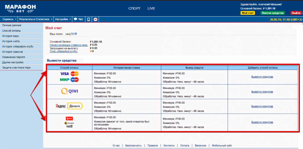Open История «Марафон клуб» in sidebar
The height and width of the screenshot is (149, 303).
[22, 46]
